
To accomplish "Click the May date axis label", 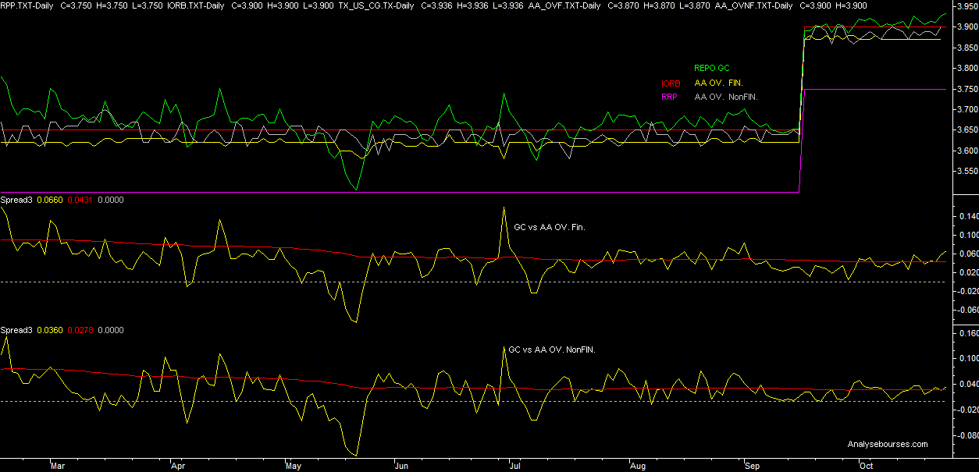I will coord(294,465).
